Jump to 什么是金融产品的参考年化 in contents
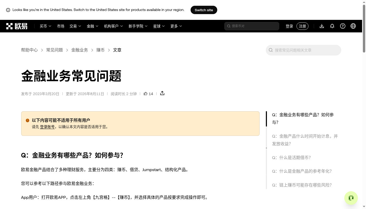The width and height of the screenshot is (366, 209). pyautogui.click(x=302, y=171)
